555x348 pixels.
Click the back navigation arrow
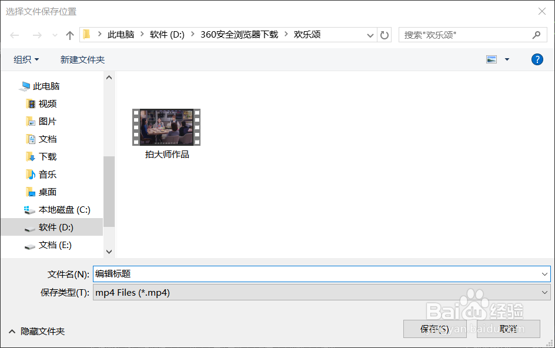coord(14,35)
